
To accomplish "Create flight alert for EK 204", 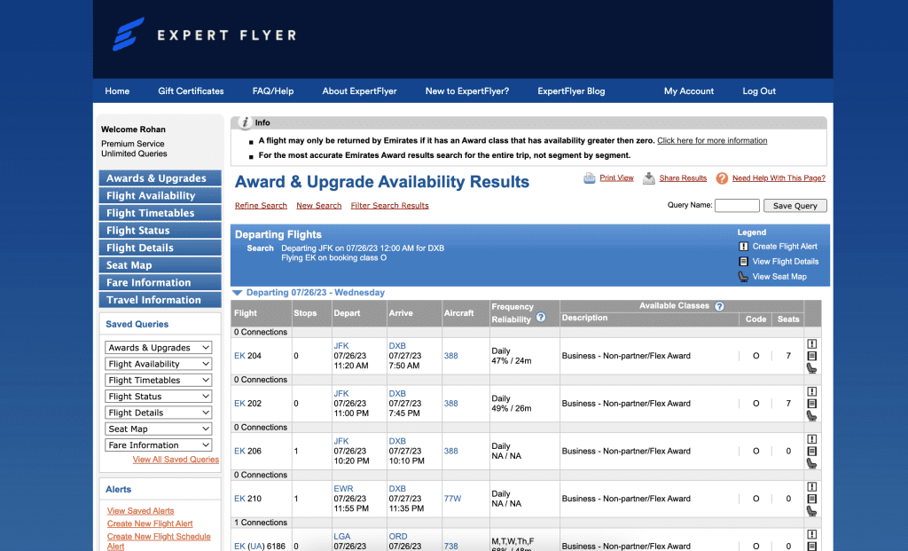I will (x=812, y=343).
